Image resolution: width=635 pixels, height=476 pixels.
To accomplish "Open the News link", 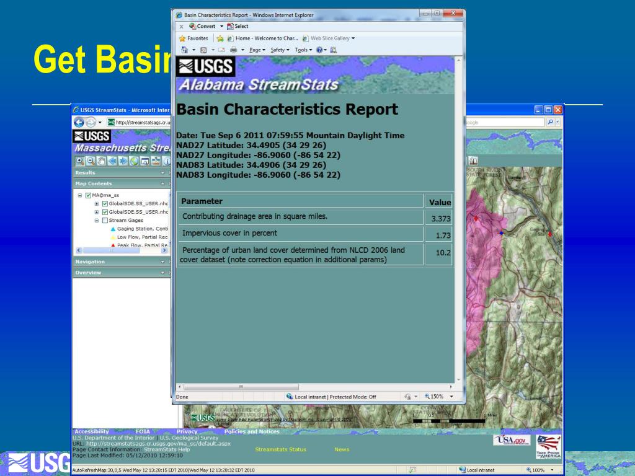I will [x=342, y=449].
